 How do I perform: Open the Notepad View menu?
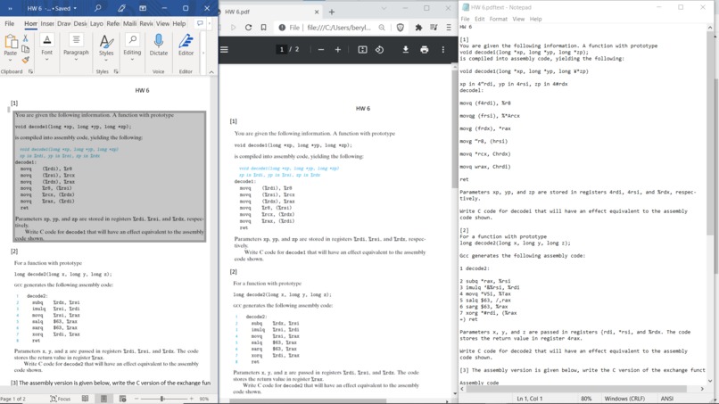coord(518,19)
